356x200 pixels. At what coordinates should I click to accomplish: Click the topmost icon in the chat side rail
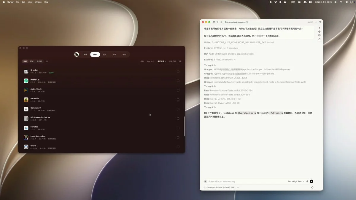[x=320, y=28]
